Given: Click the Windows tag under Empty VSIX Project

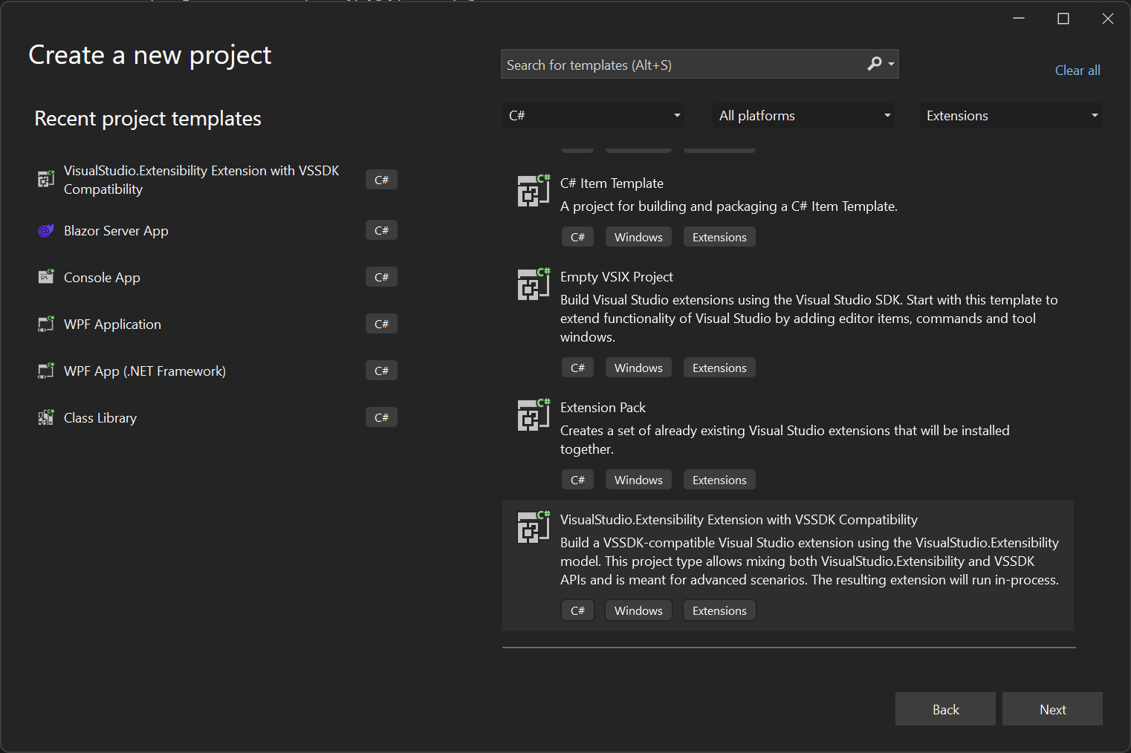Looking at the screenshot, I should (638, 367).
